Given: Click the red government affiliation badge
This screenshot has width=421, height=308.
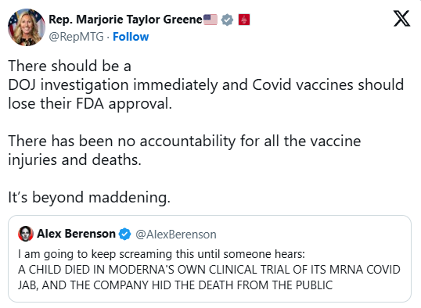Looking at the screenshot, I should pyautogui.click(x=244, y=20).
